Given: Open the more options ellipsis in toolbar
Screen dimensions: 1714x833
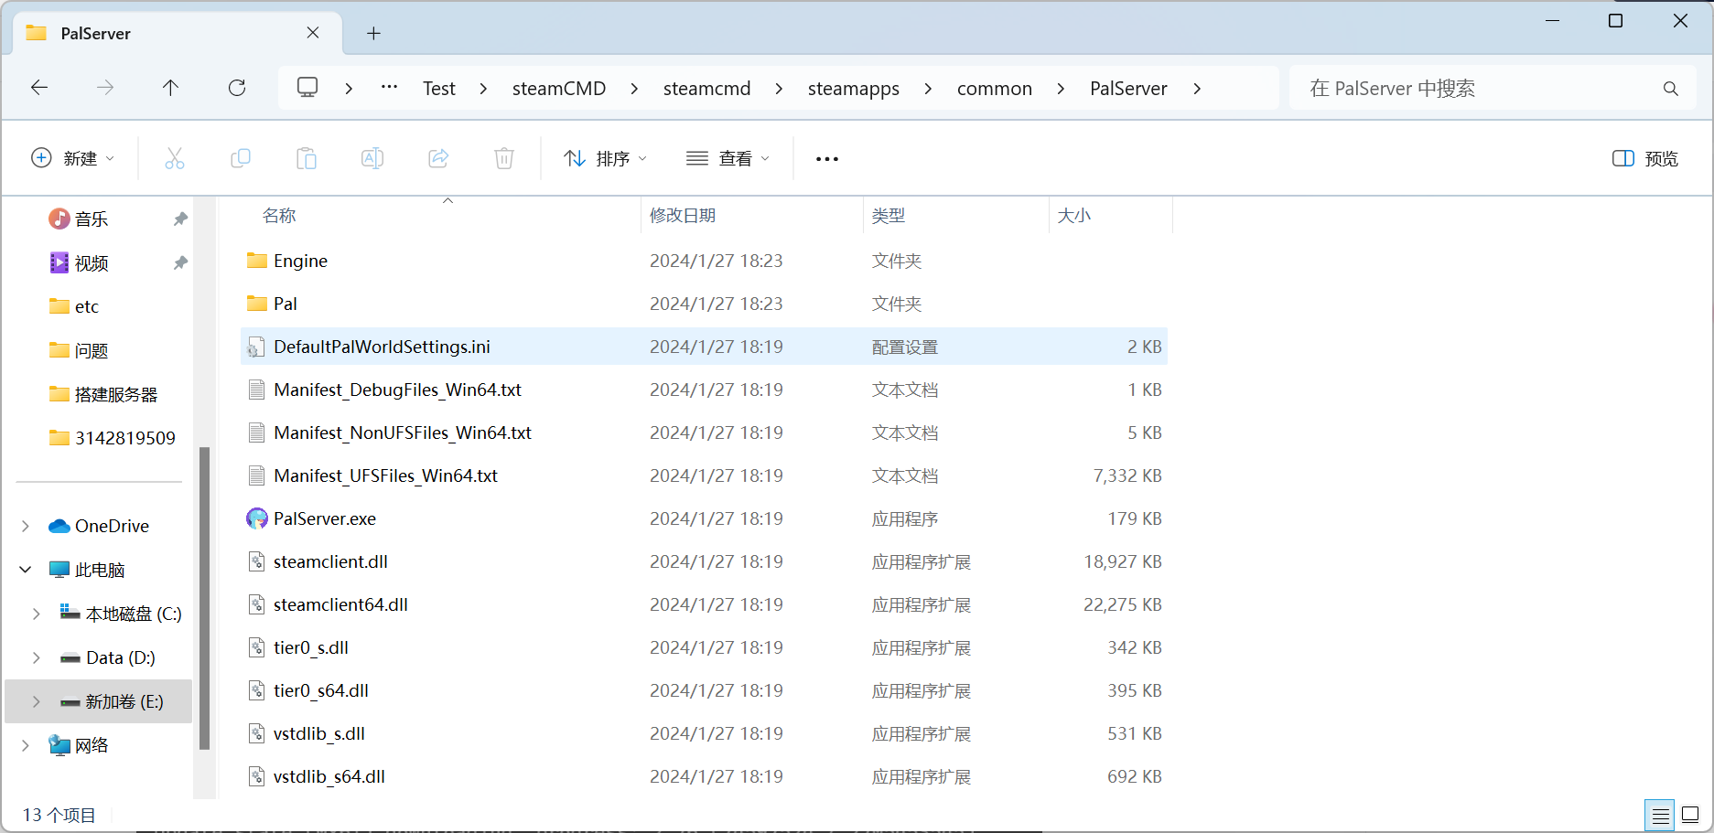Looking at the screenshot, I should point(827,159).
